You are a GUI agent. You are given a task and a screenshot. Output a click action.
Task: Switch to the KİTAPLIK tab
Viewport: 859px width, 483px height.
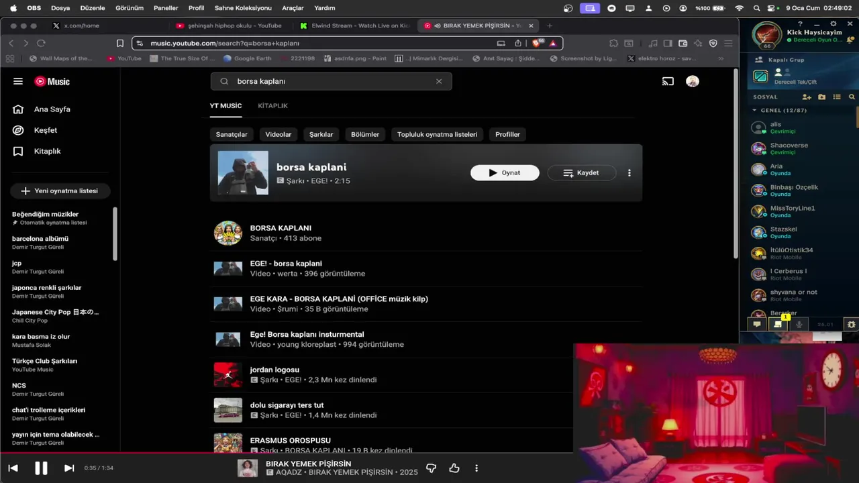coord(272,106)
